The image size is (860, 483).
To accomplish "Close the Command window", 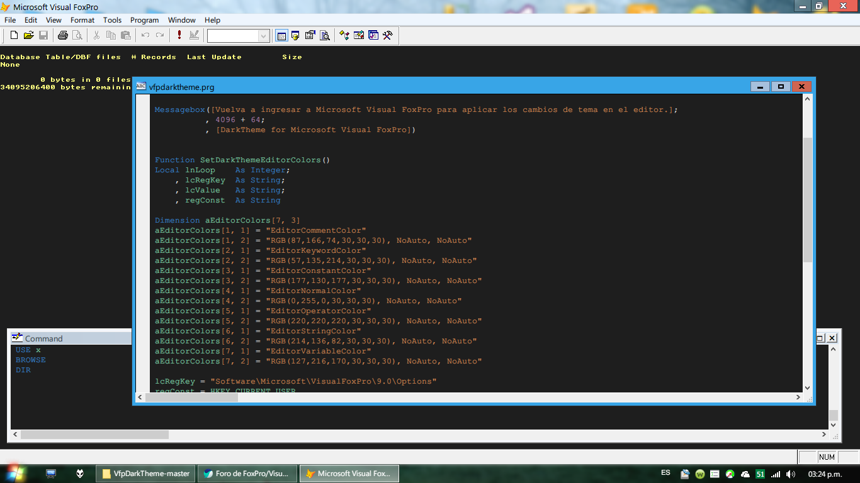I will coord(832,338).
